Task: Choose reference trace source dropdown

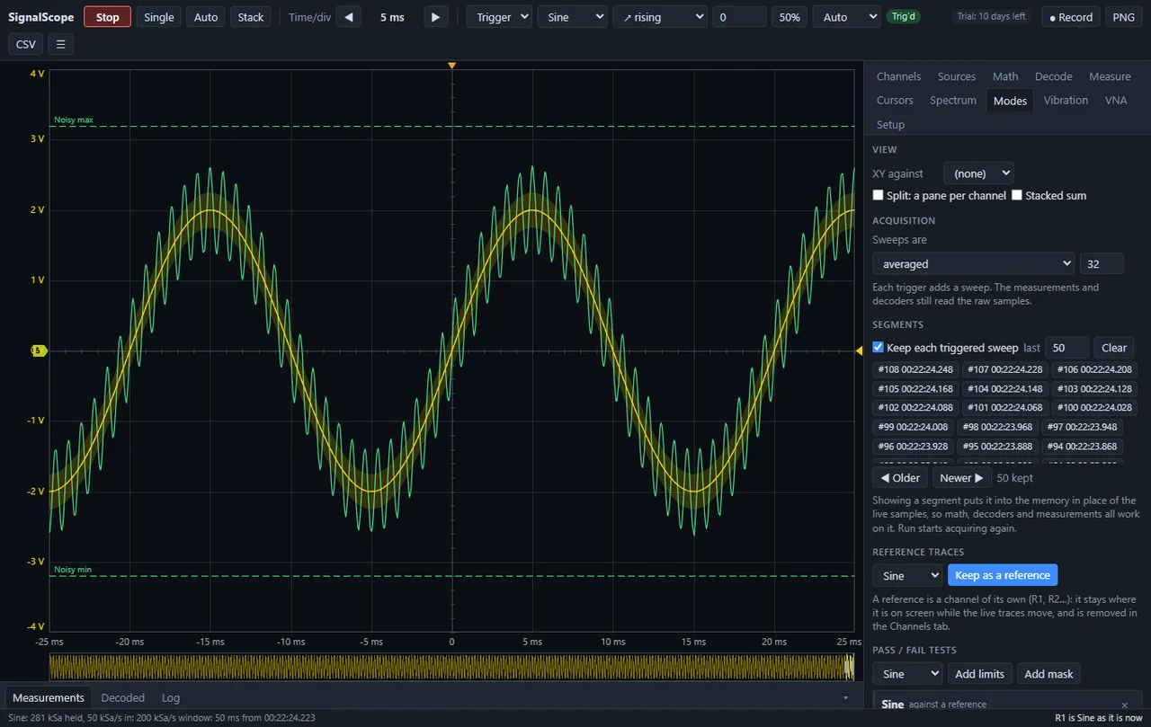Action: click(907, 575)
